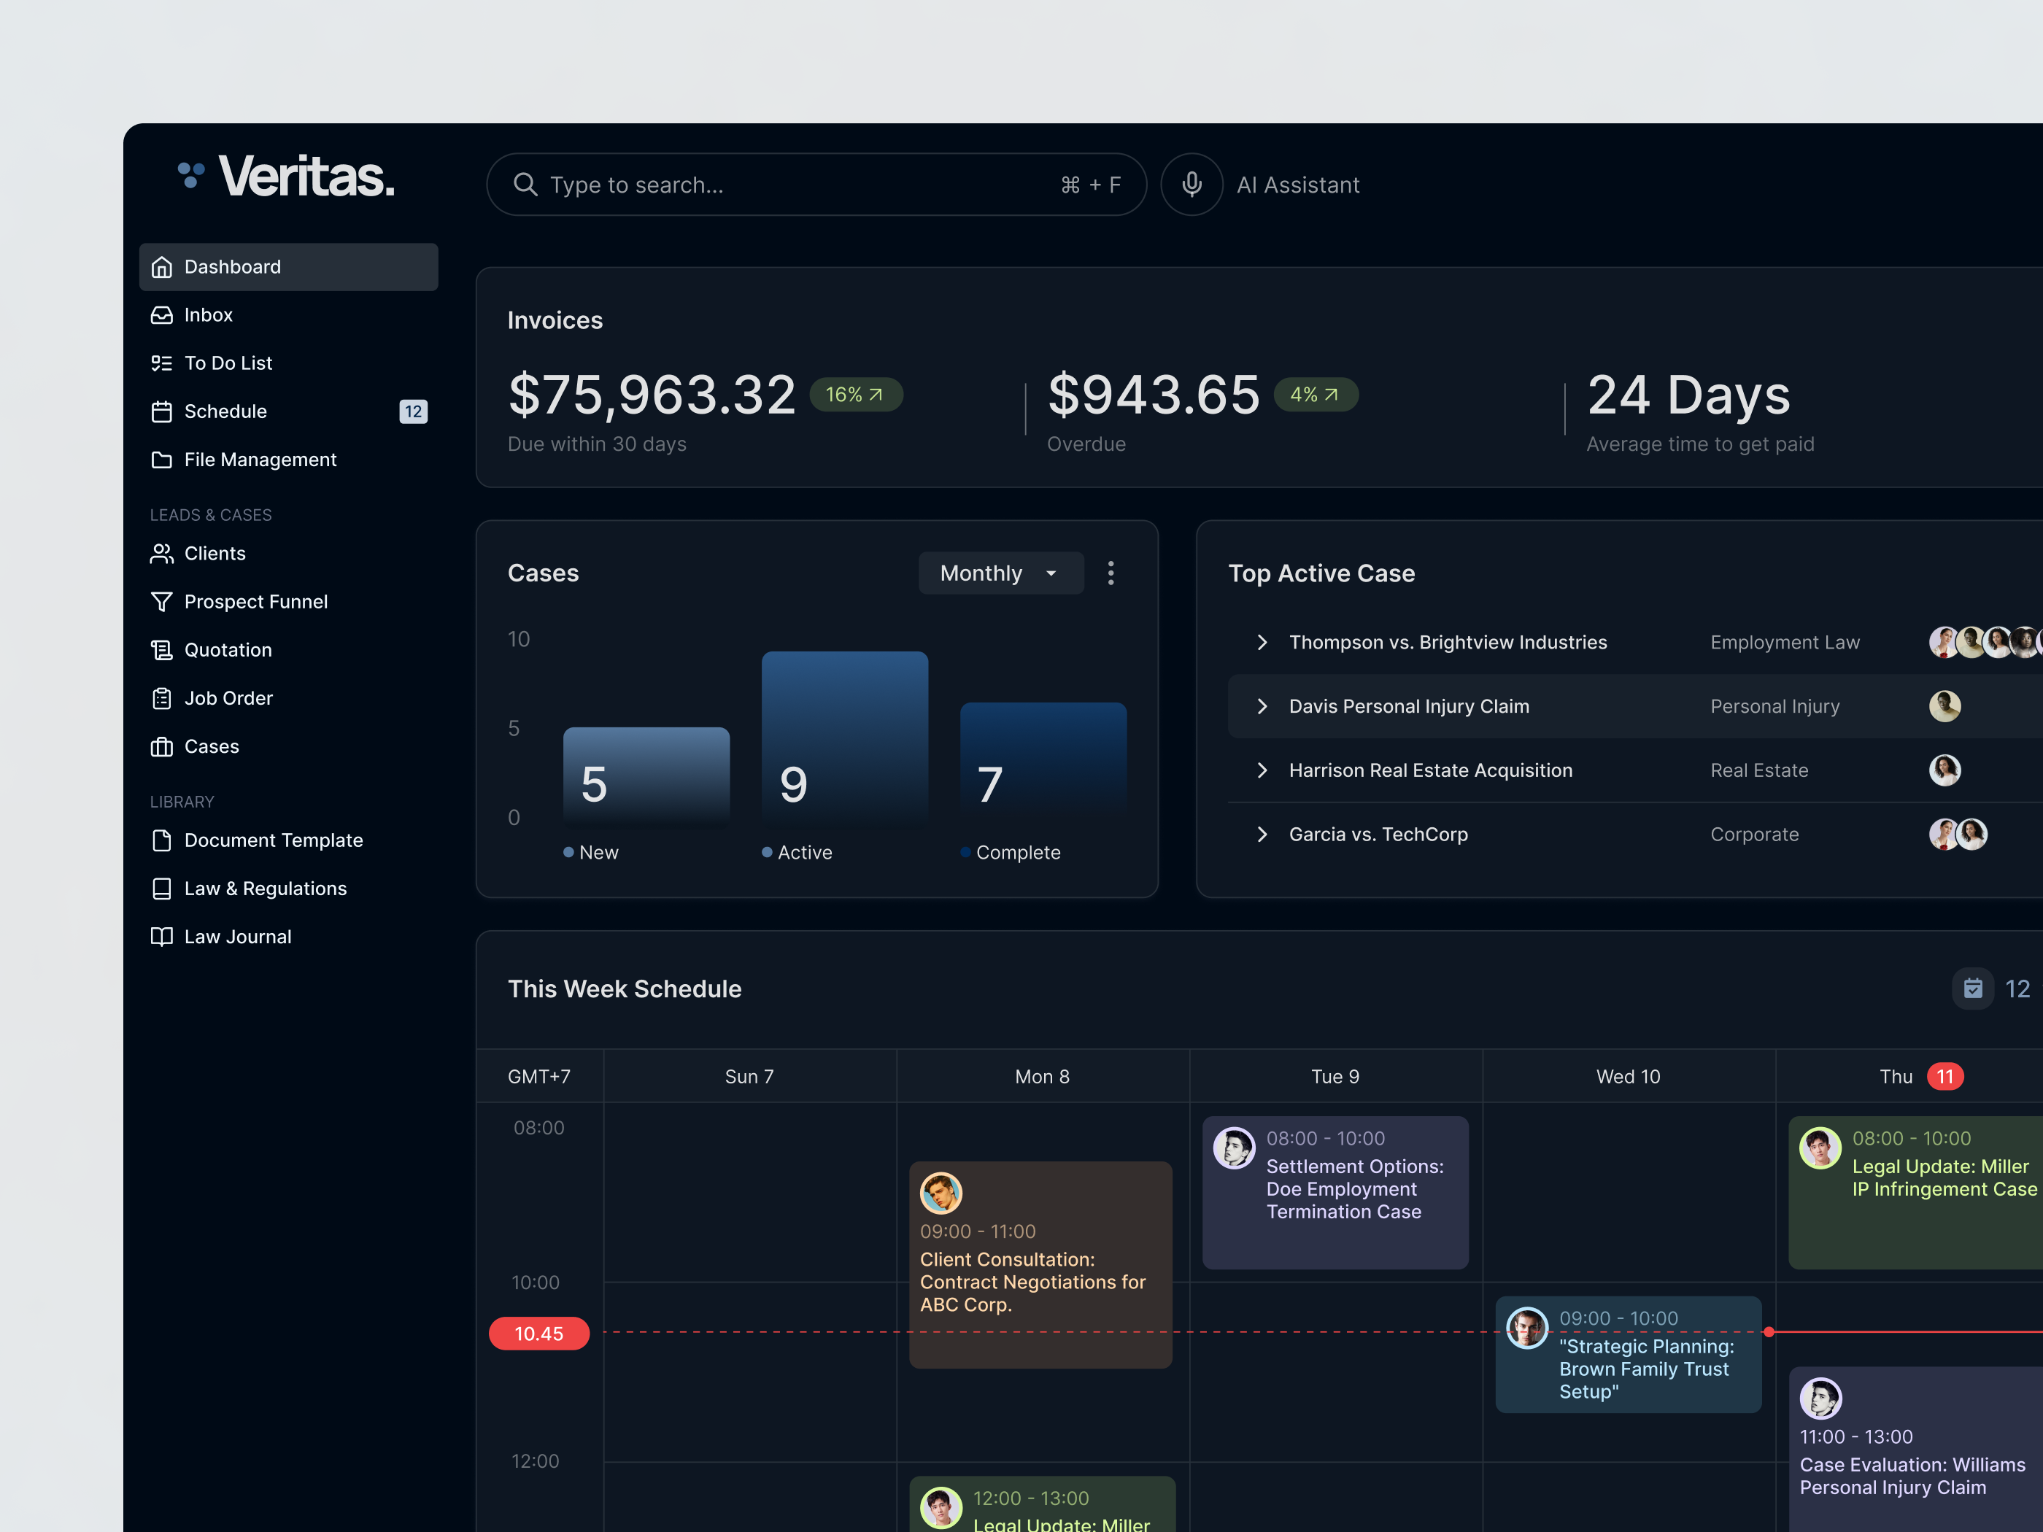This screenshot has width=2043, height=1532.
Task: Open the Clients people icon
Action: 162,553
